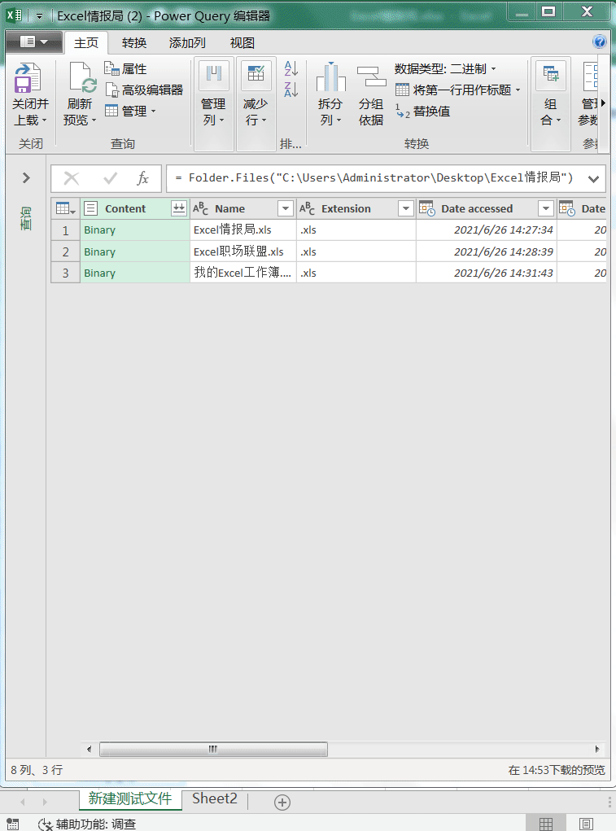Click Binary link in row 2
The height and width of the screenshot is (831, 616).
[99, 251]
